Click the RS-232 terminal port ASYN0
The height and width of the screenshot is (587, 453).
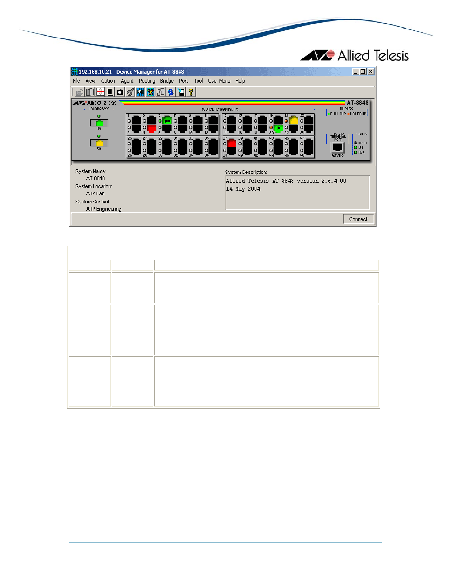pyautogui.click(x=338, y=147)
